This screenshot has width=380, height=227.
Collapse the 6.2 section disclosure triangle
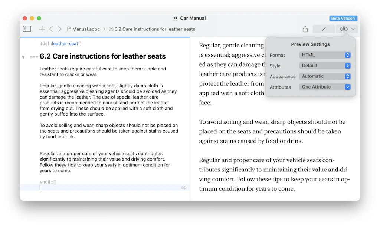[x=23, y=57]
